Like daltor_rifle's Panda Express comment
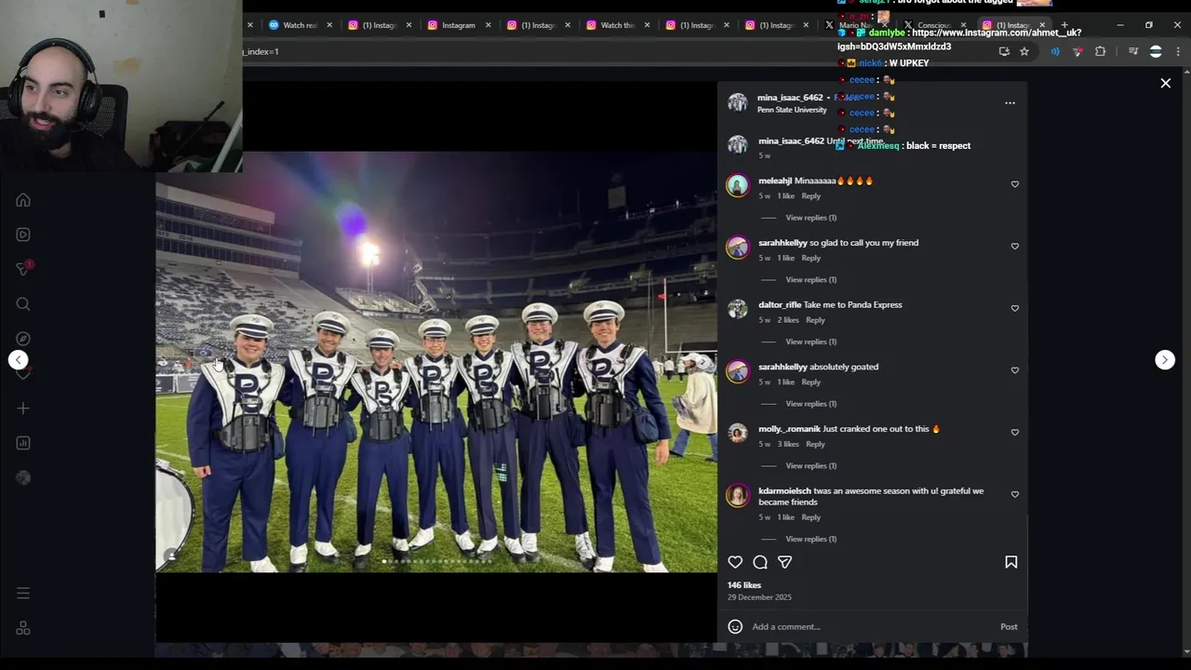 click(1015, 308)
